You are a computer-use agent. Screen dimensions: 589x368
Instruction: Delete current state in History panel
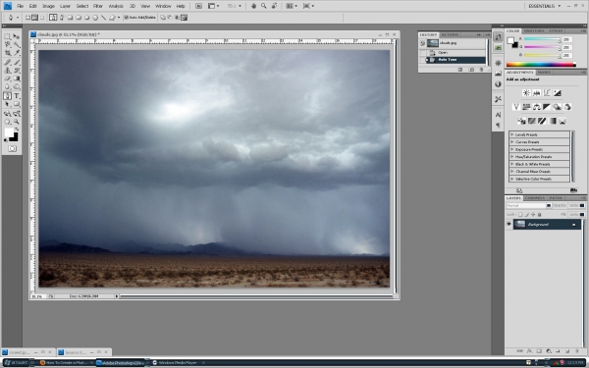481,70
